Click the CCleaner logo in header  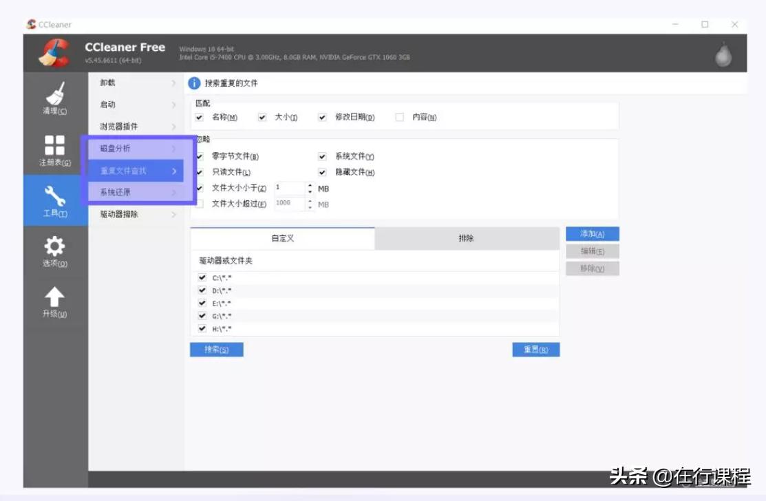pyautogui.click(x=54, y=53)
